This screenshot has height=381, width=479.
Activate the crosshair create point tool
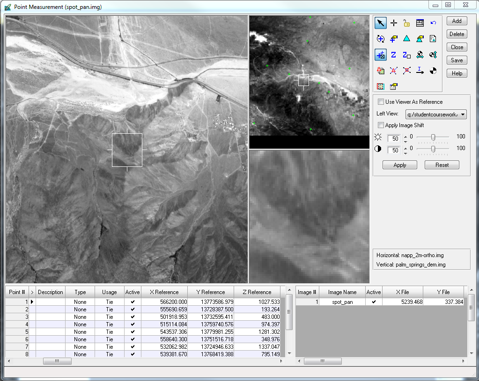coord(394,23)
